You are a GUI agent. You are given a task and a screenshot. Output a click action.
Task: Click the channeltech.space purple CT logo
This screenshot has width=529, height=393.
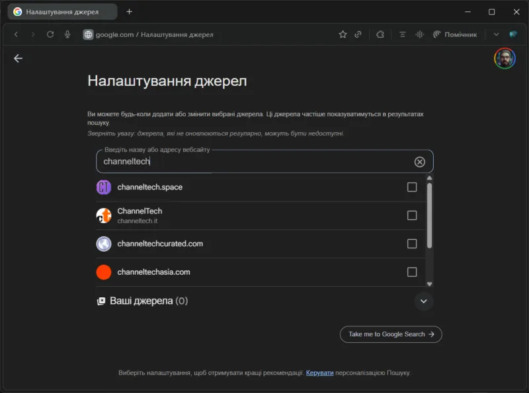coord(104,187)
